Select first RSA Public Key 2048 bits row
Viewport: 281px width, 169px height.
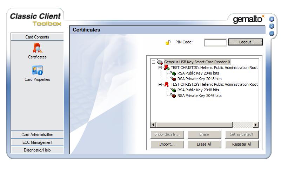pyautogui.click(x=198, y=73)
